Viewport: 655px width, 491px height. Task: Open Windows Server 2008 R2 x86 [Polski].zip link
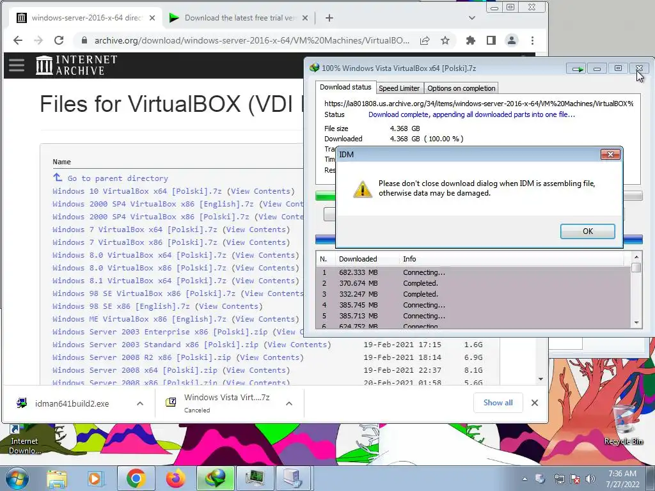[x=141, y=357]
